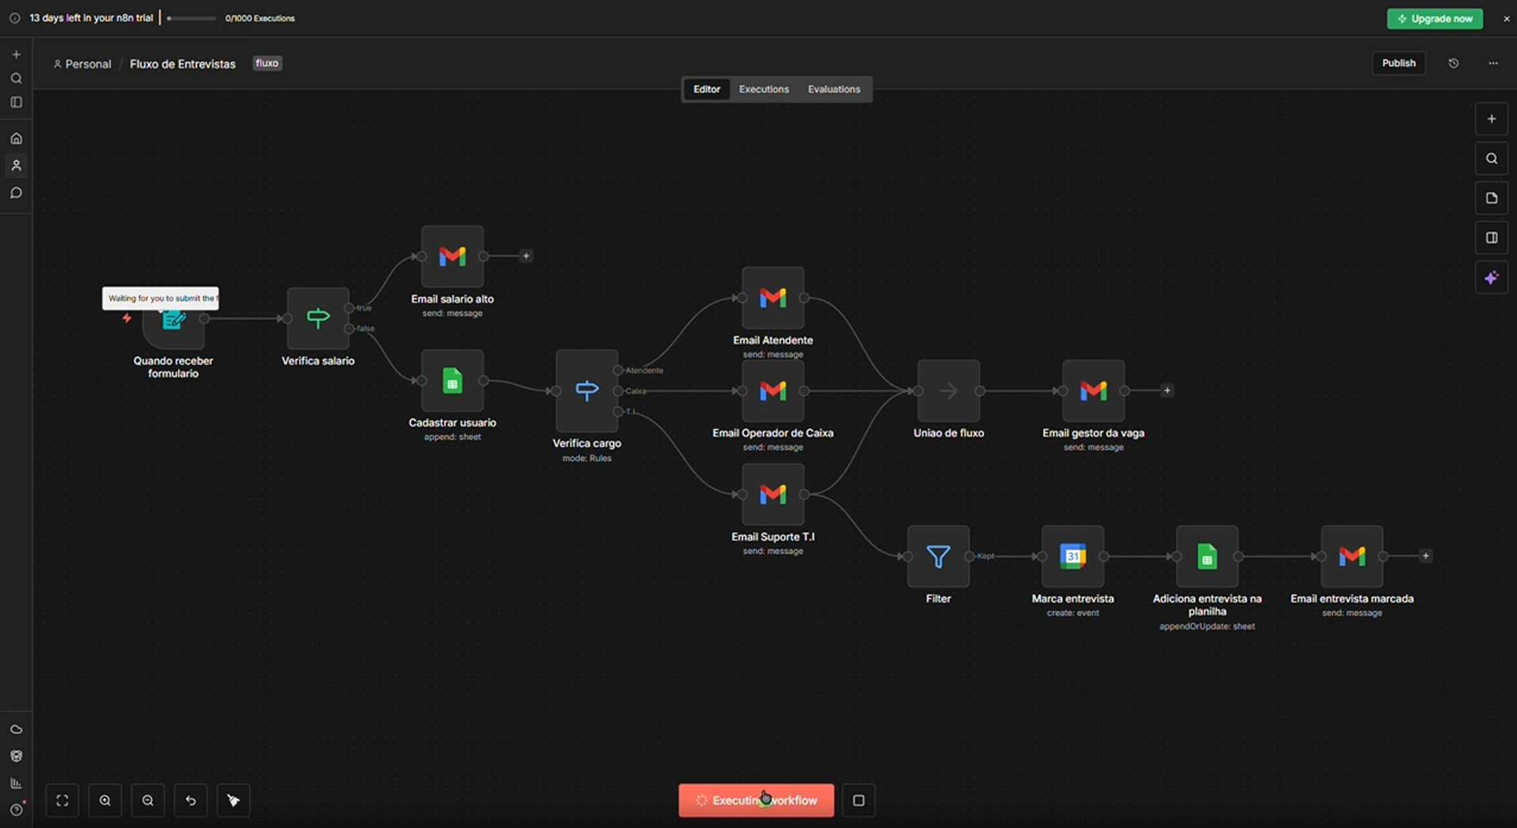The height and width of the screenshot is (828, 1517).
Task: Add a node after Email salario alto
Action: click(x=526, y=256)
